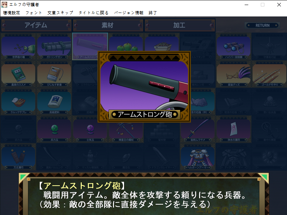Select the 変装グッズ mask item
This screenshot has height=215, width=287.
[234, 74]
